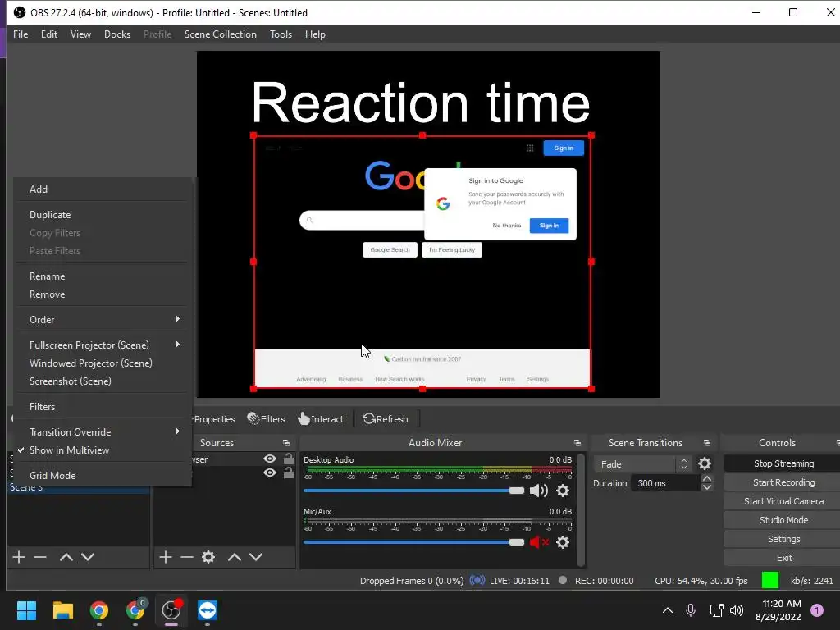
Task: Click Start Recording button
Action: click(783, 482)
